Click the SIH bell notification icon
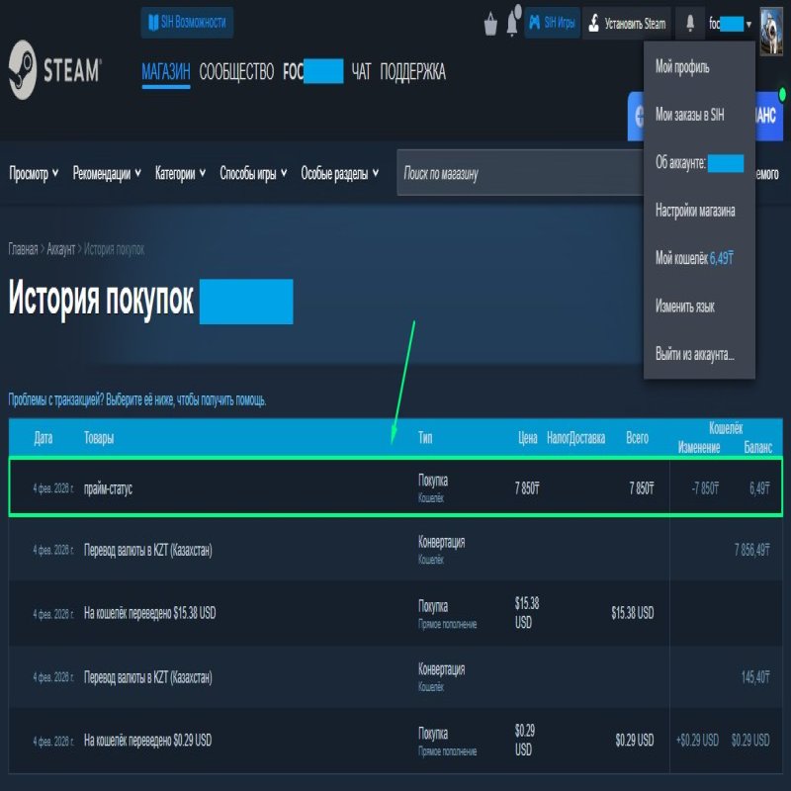This screenshot has width=791, height=791. pos(512,22)
